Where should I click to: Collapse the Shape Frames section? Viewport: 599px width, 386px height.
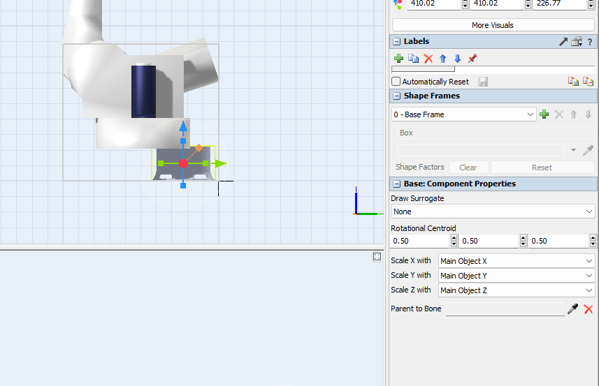point(396,96)
